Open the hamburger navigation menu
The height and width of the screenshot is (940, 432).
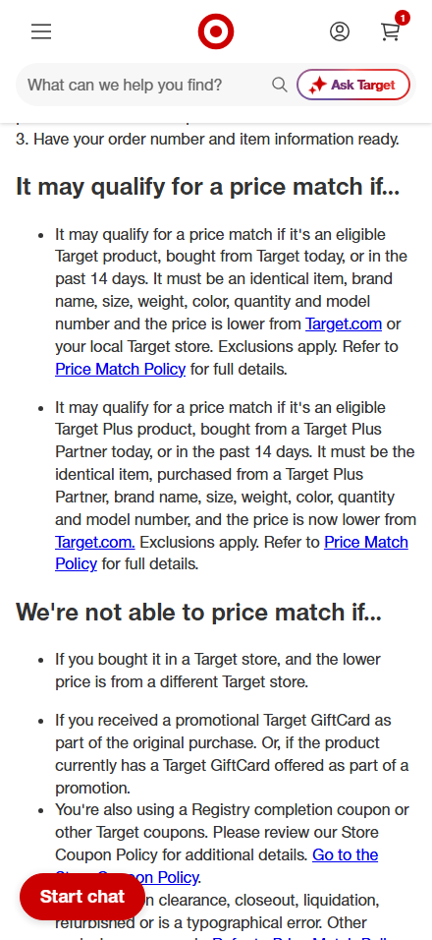41,31
